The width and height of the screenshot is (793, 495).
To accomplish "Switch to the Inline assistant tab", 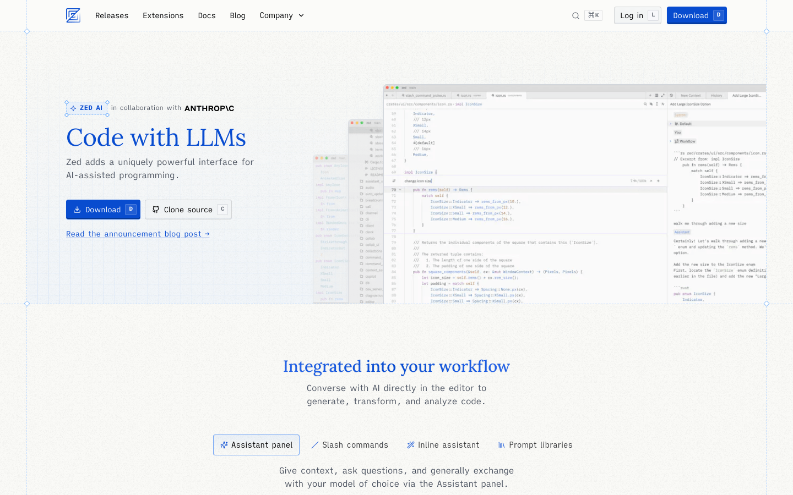I will click(x=443, y=445).
